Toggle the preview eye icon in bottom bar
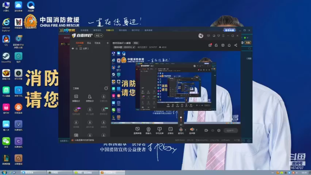The height and width of the screenshot is (175, 311). pos(212,130)
